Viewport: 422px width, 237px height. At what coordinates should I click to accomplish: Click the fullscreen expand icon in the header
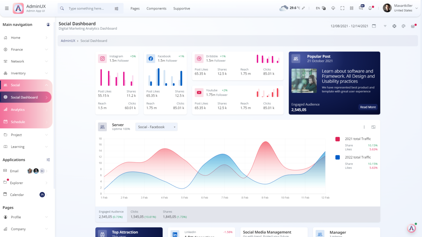[342, 8]
